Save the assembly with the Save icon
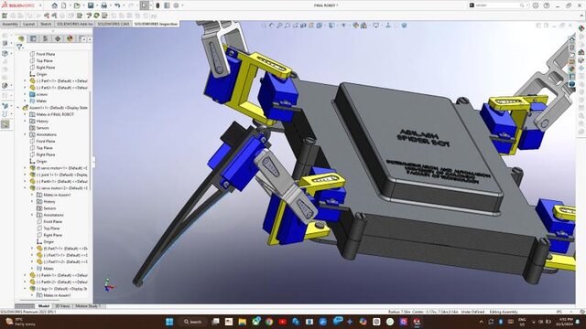This screenshot has height=329, width=586. (91, 5)
